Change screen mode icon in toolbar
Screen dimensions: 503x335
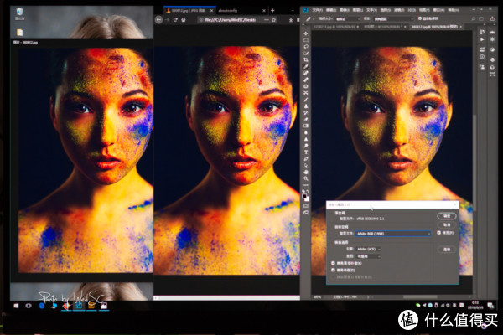(306, 212)
